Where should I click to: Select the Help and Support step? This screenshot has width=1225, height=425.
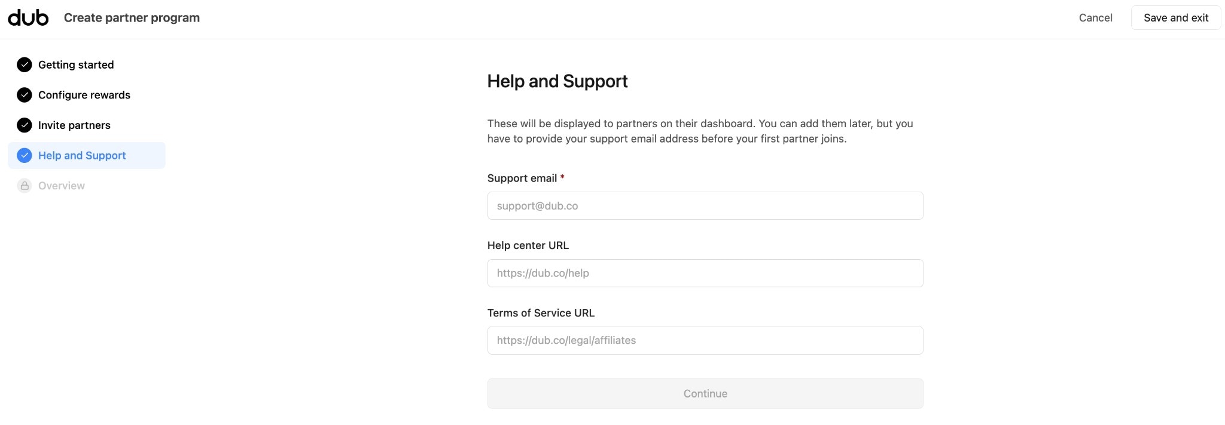(82, 155)
